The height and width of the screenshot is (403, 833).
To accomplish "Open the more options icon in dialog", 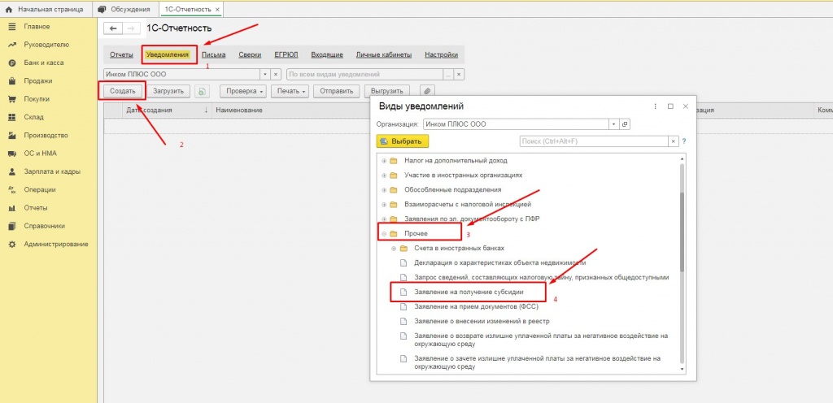I will (x=655, y=106).
